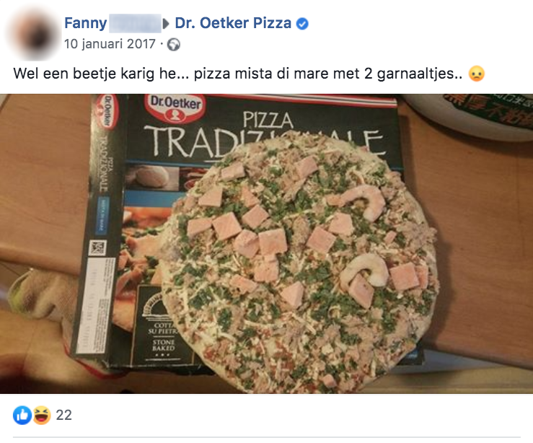This screenshot has height=443, width=533.
Task: Click the globe public audience icon
Action: [x=174, y=45]
